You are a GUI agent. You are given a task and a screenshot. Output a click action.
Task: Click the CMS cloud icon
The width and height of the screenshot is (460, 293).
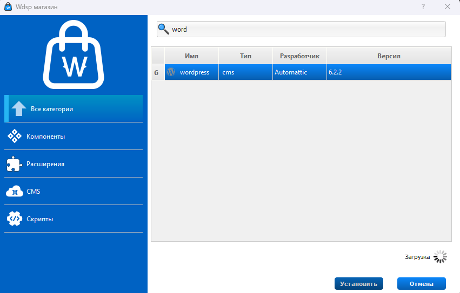pyautogui.click(x=15, y=192)
